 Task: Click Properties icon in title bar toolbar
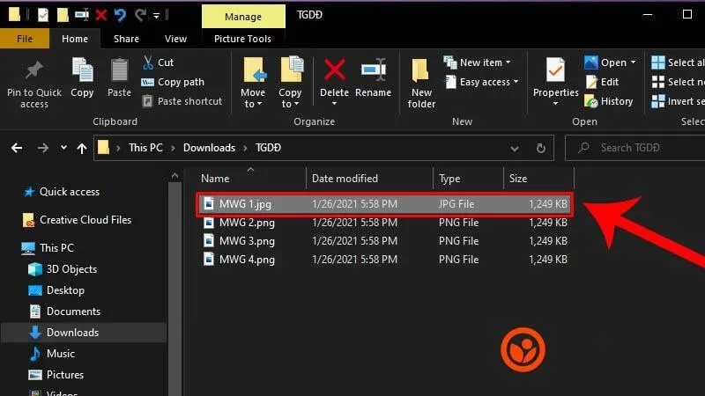tap(42, 15)
